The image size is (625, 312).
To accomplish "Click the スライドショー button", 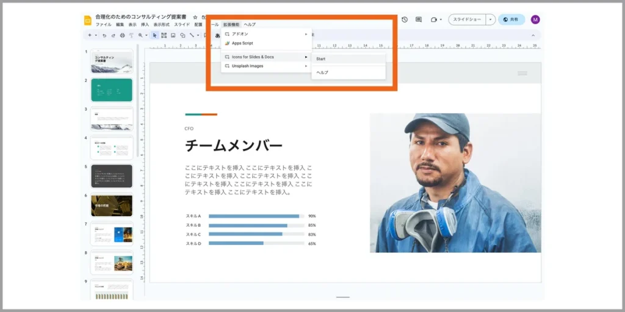I will 468,19.
